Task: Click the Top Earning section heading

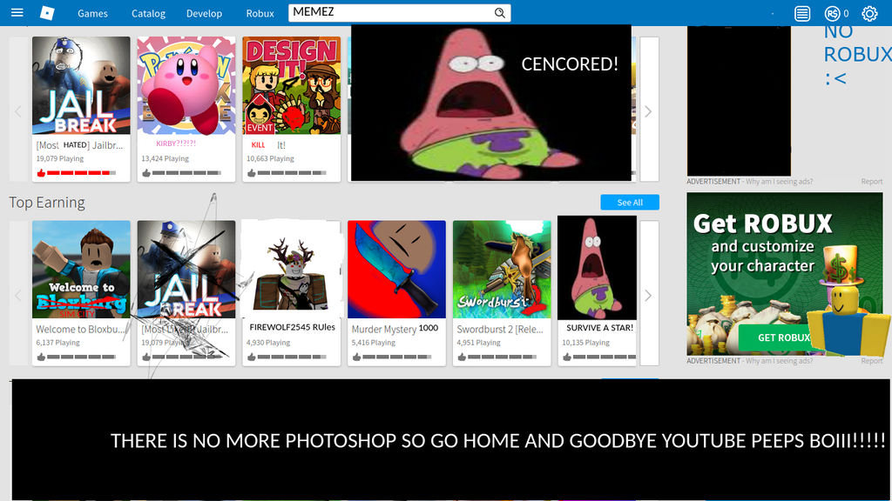Action: coord(47,202)
